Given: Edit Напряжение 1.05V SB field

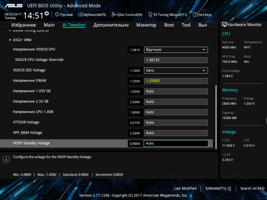Looking at the screenshot, I should coord(176,91).
